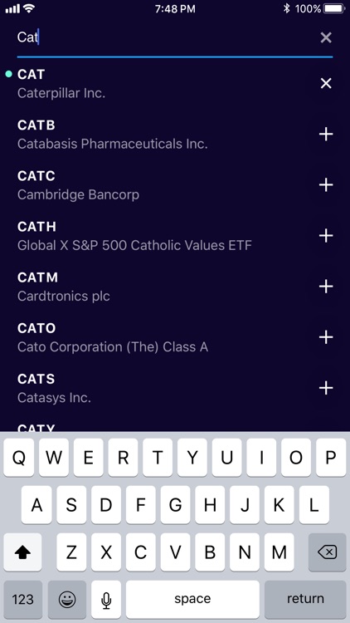Tap the letter Y key
Screen dimensions: 350x623
pyautogui.click(x=192, y=458)
